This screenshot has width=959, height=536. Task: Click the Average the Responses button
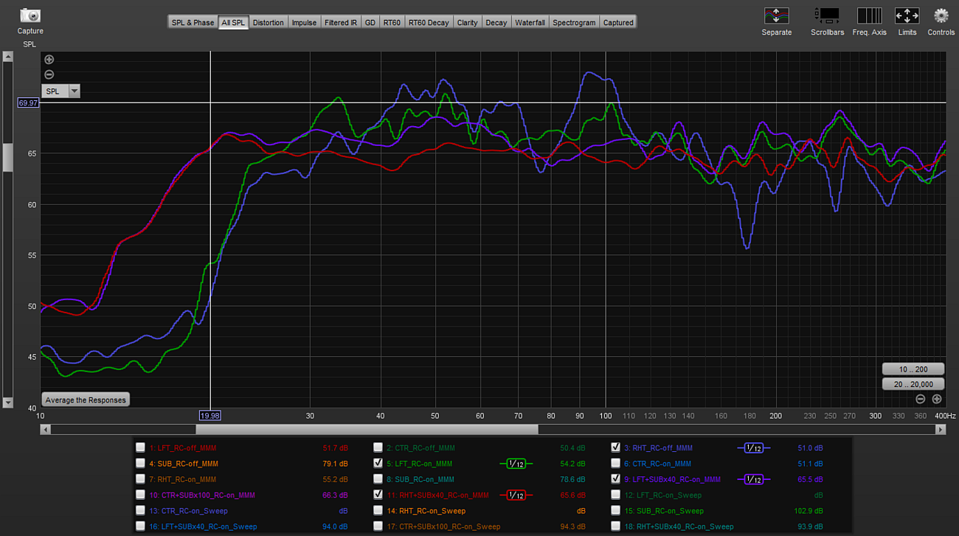86,400
